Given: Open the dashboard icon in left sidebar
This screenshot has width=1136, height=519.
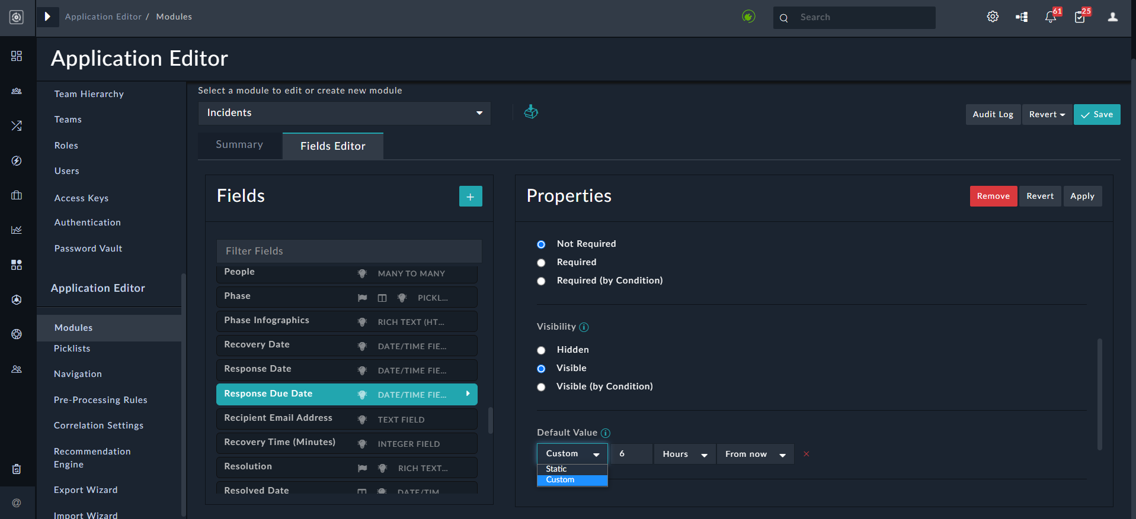Looking at the screenshot, I should [17, 56].
